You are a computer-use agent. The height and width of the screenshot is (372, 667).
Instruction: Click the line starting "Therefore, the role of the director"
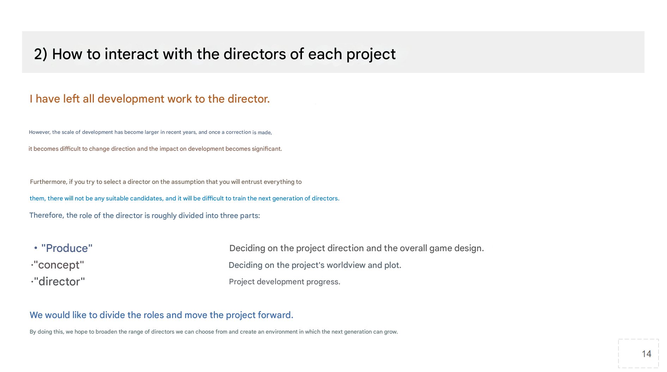click(x=144, y=216)
